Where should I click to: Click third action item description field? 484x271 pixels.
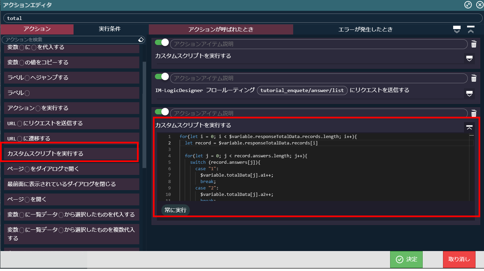click(x=319, y=113)
